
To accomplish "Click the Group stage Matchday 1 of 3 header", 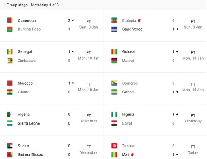I will (x=33, y=5).
